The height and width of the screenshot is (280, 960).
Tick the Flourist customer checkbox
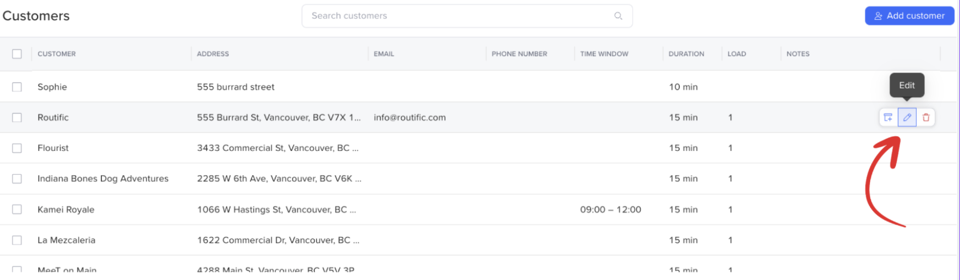click(17, 148)
